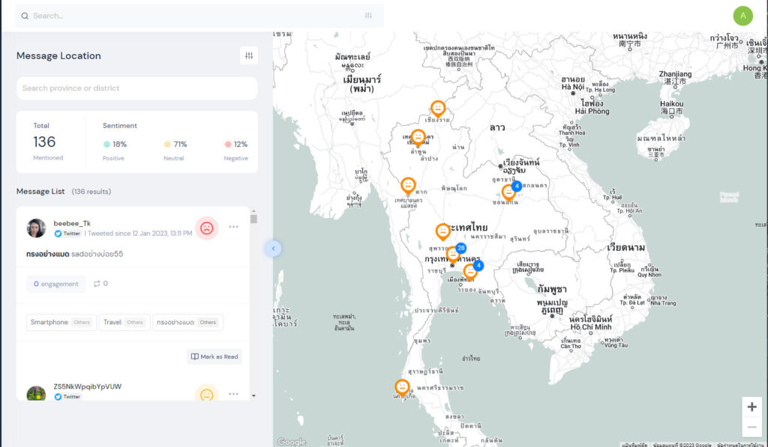Click the Travel category tag
Viewport: 768px width, 447px height.
(x=124, y=323)
